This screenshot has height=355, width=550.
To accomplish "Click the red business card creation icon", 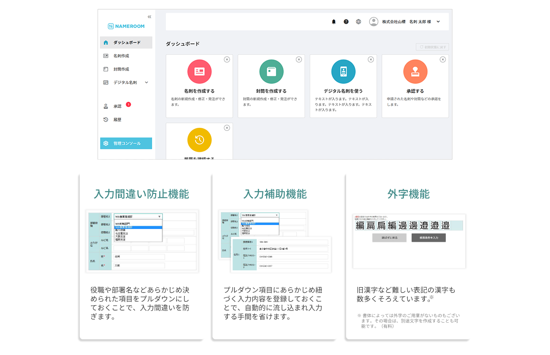I will coord(199,71).
